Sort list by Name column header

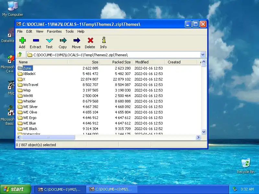click(42, 62)
